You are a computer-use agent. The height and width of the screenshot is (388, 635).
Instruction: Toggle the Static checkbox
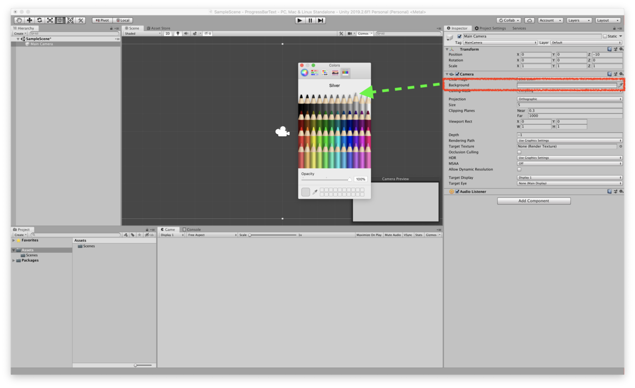click(x=605, y=36)
